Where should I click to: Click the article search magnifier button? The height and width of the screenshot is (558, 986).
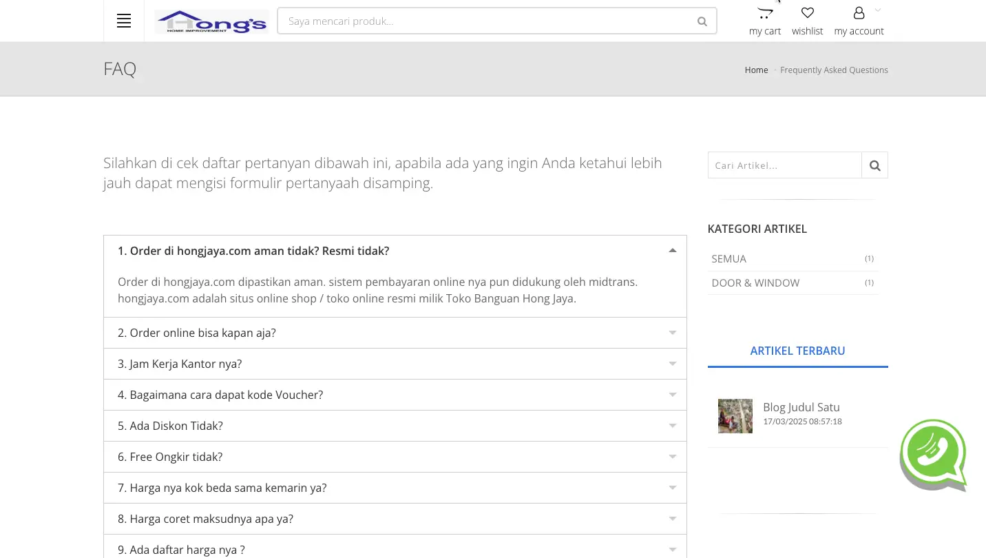pos(874,165)
